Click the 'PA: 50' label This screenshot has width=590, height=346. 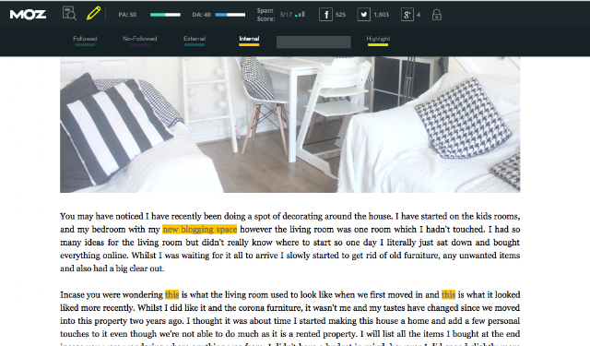(x=127, y=15)
